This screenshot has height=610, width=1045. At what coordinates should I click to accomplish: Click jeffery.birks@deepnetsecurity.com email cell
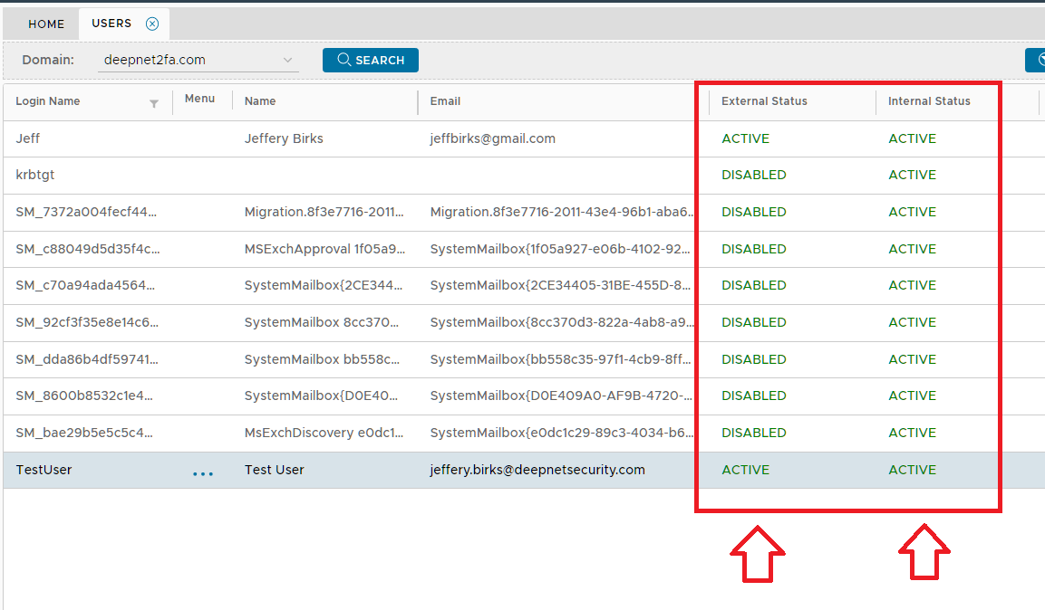point(537,470)
